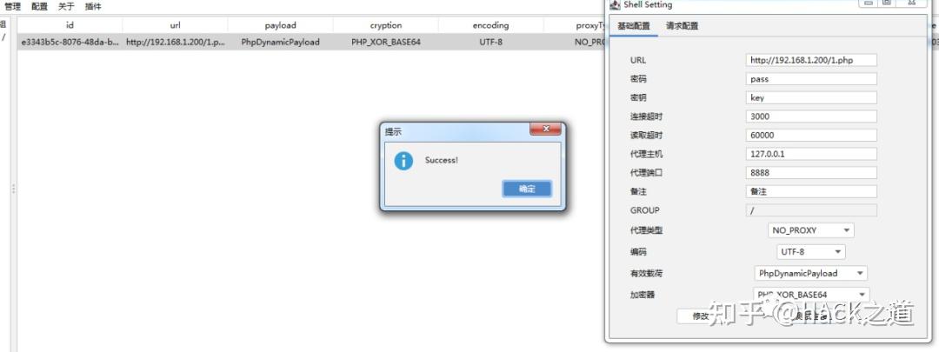
Task: Click into the 代理端口 field showing 8888
Action: point(811,172)
